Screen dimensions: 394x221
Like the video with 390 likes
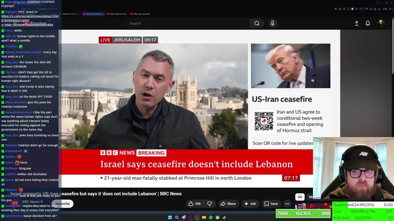click(195, 204)
